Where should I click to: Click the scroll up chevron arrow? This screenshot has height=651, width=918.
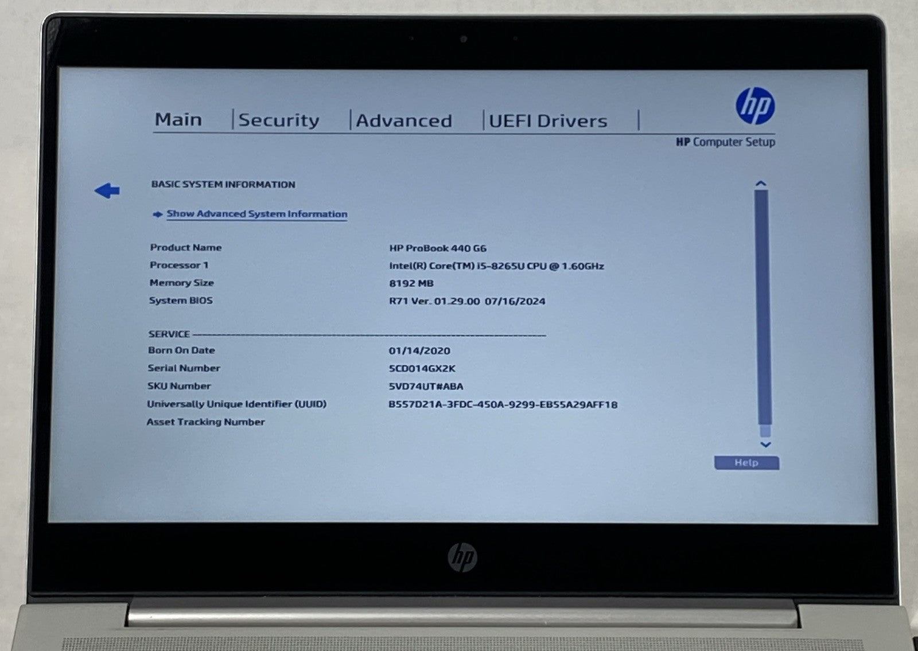tap(761, 184)
